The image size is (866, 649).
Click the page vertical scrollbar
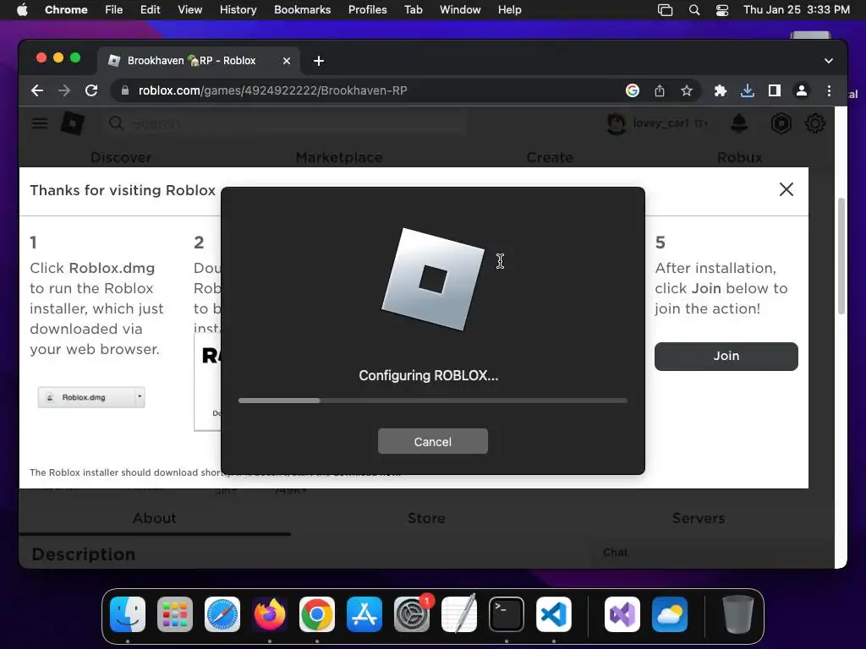[841, 256]
